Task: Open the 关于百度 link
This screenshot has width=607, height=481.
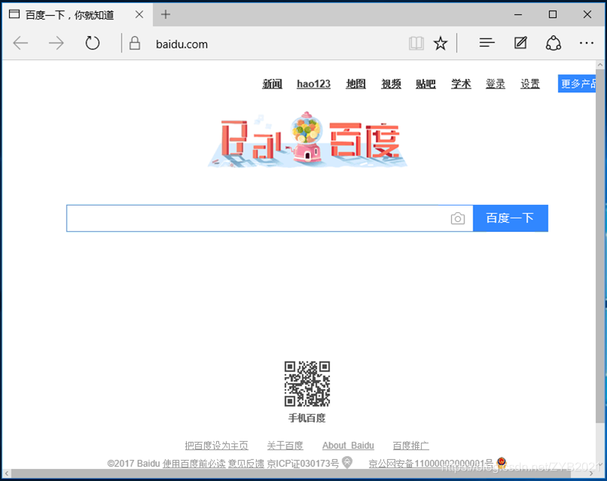Action: [x=285, y=446]
